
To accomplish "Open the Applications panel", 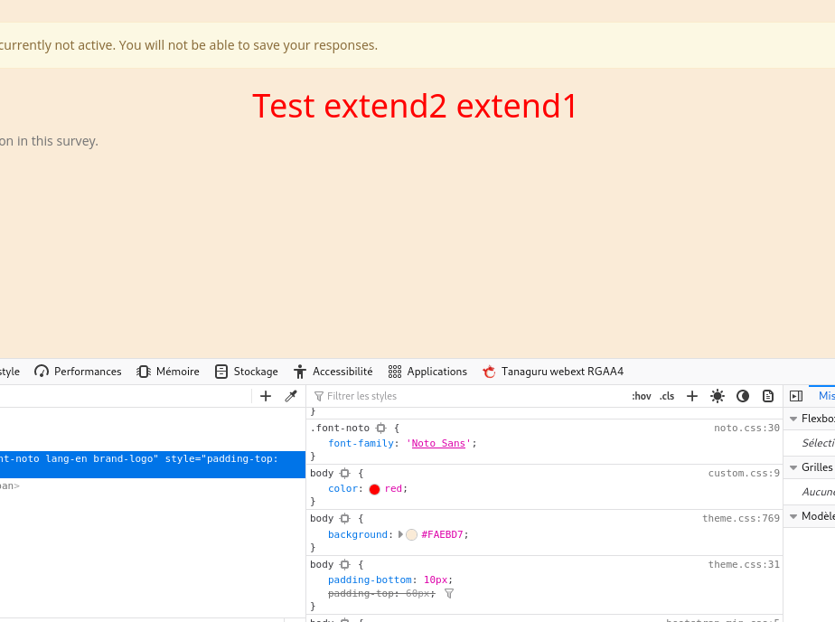I will click(427, 372).
